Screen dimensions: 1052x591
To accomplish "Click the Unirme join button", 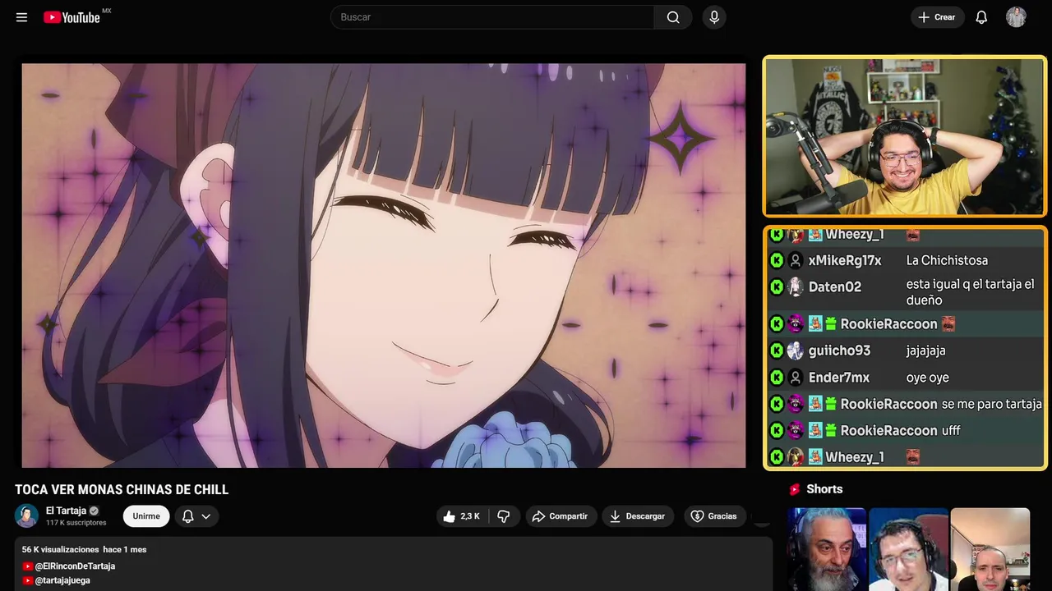I will 146,516.
